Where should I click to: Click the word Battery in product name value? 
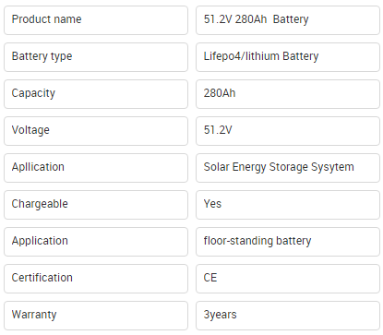point(291,19)
